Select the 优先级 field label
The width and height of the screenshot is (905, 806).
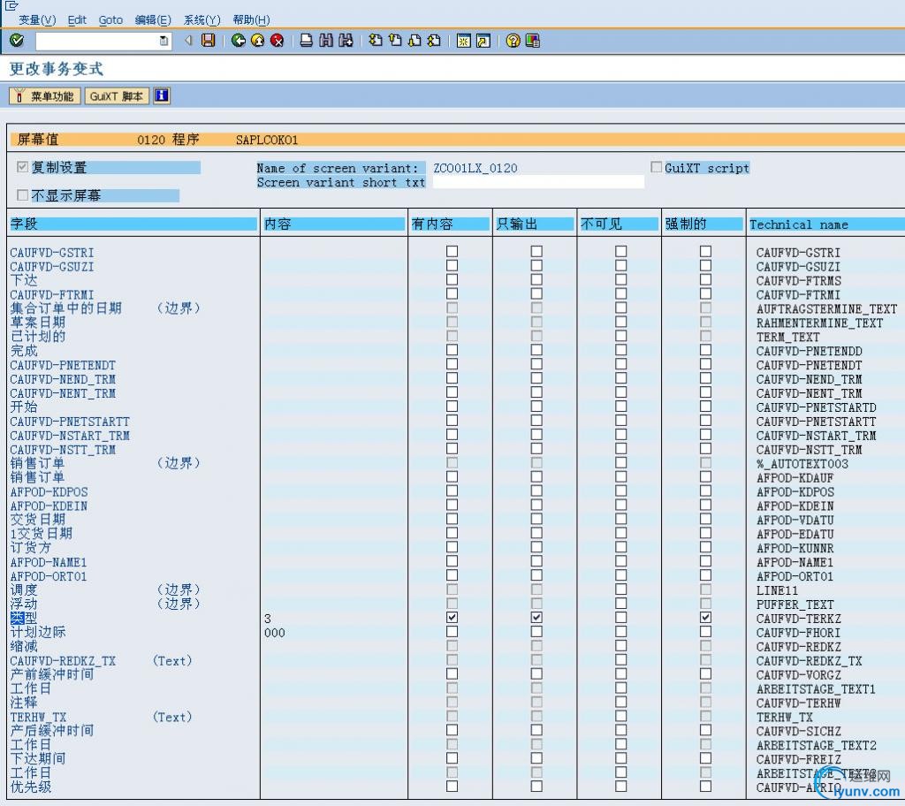[x=31, y=787]
